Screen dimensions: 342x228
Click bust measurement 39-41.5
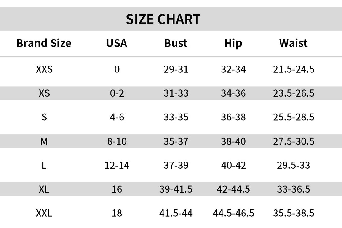coord(176,189)
